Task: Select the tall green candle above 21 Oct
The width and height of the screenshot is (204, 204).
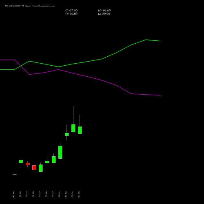Action: pos(60,152)
